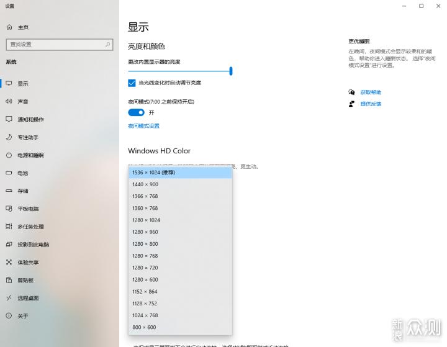Screen dimensions: 447x347
Task: Choose 1280 × 720 resolution option
Action: (x=181, y=268)
